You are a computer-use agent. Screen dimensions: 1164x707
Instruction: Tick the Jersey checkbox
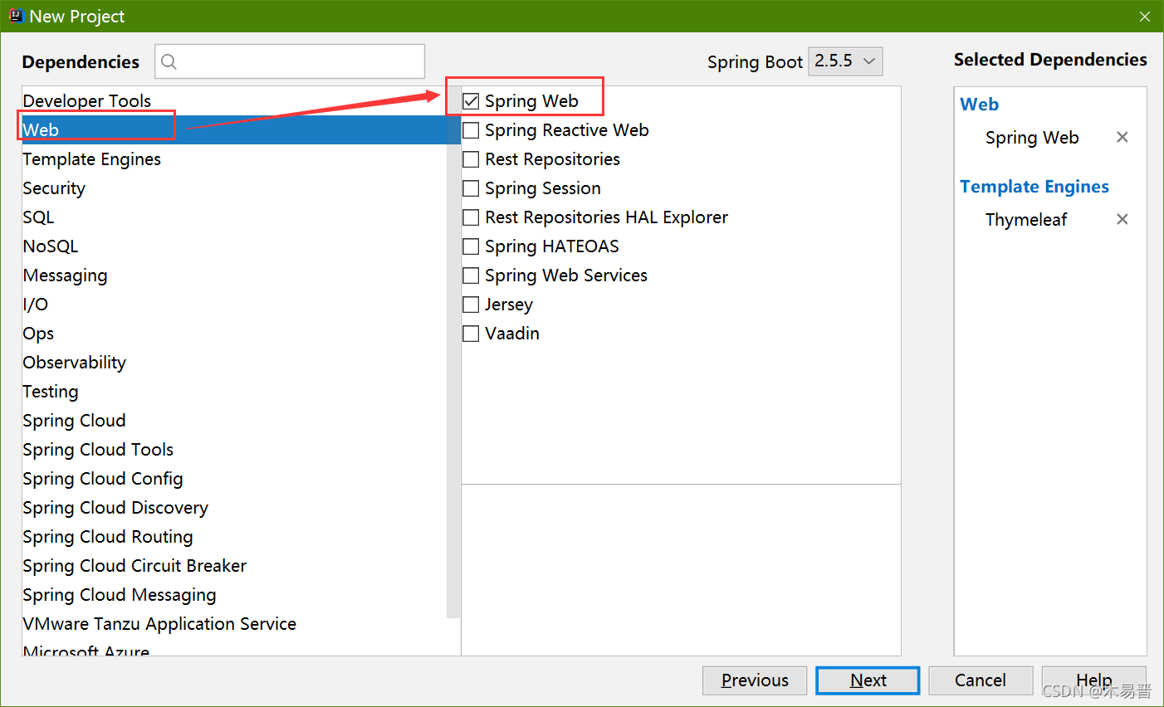(471, 305)
